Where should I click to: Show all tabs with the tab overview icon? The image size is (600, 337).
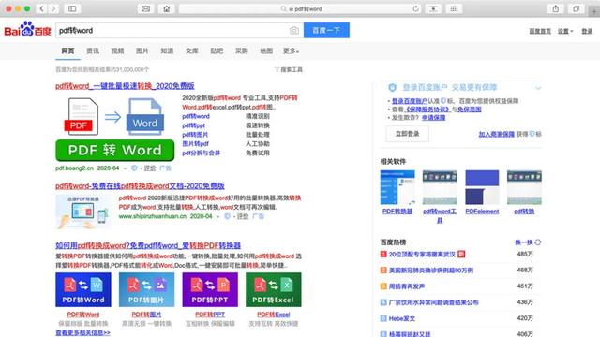(x=576, y=8)
